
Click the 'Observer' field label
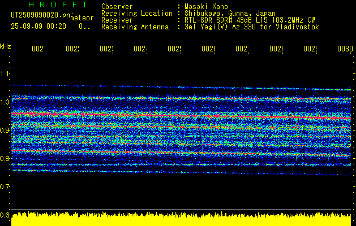(x=117, y=6)
